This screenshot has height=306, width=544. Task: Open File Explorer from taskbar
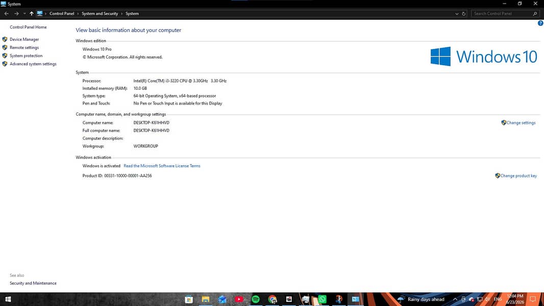(x=205, y=299)
